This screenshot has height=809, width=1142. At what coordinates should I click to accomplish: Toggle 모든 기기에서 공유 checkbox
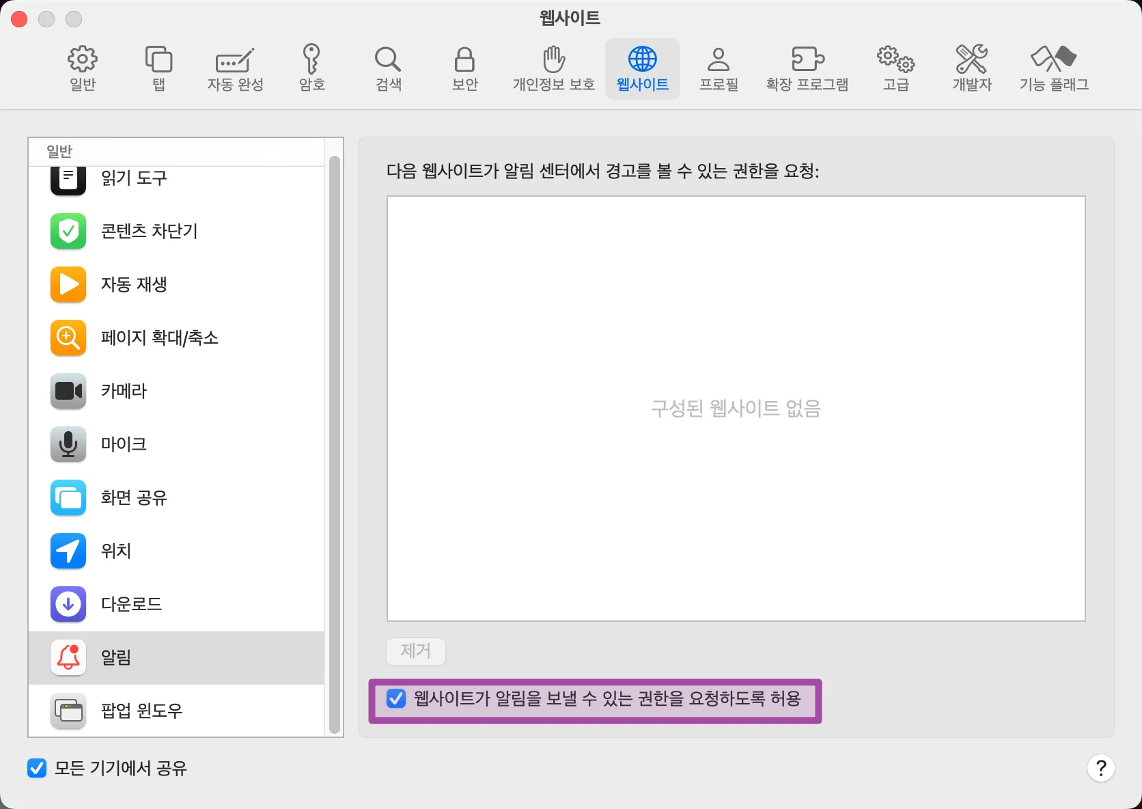(37, 768)
